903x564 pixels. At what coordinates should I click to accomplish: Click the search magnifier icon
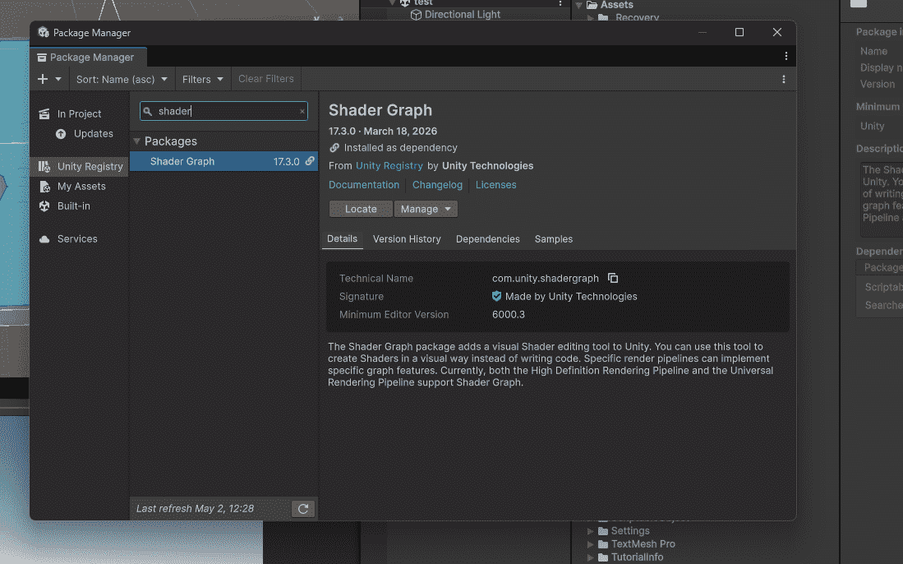[147, 111]
